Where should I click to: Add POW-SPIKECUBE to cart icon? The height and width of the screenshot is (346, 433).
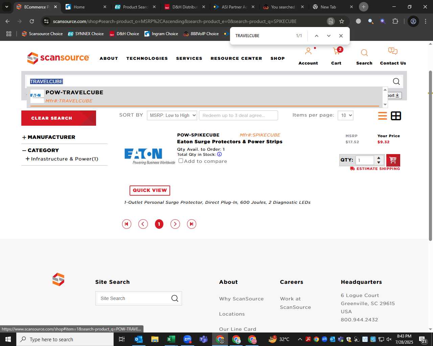point(393,160)
